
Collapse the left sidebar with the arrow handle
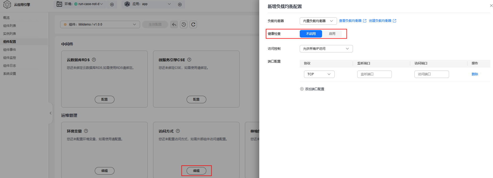pos(51,113)
